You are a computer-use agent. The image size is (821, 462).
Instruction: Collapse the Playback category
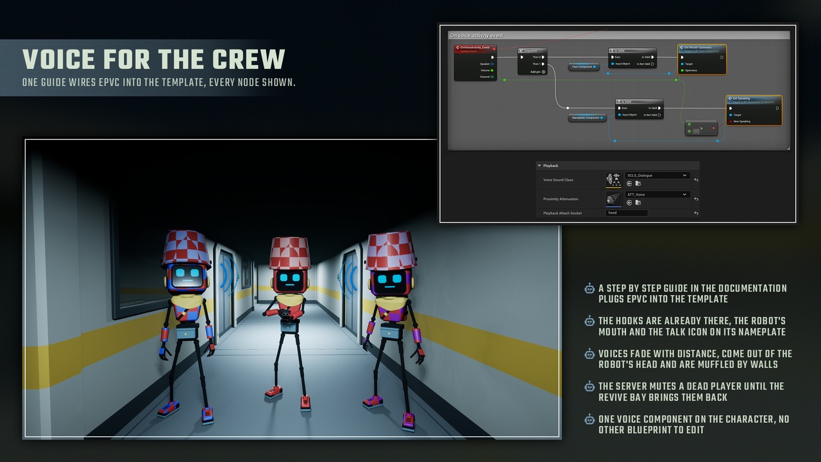click(x=540, y=166)
